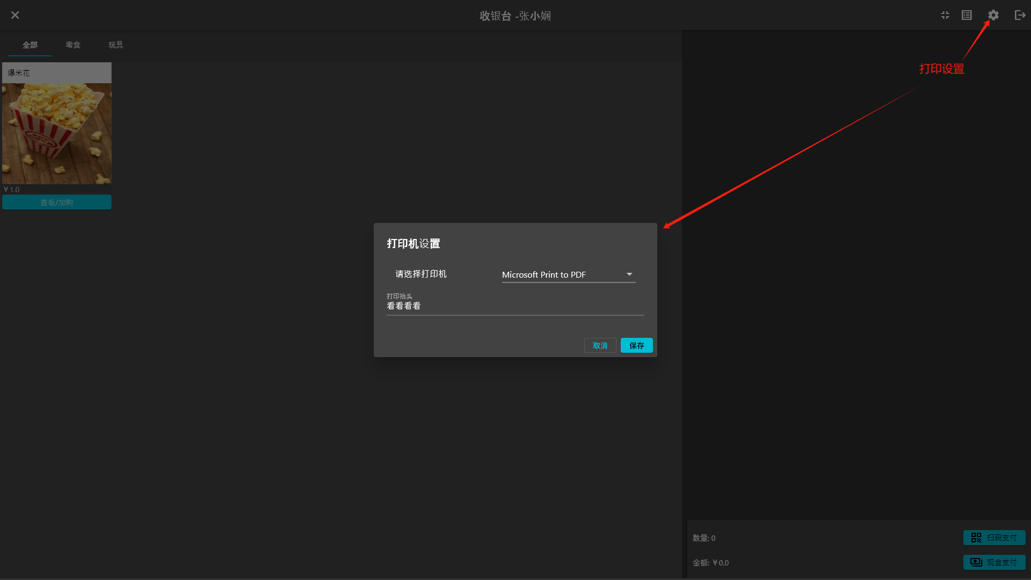Choose 现金支付 cash payment button
The width and height of the screenshot is (1031, 580).
click(994, 562)
